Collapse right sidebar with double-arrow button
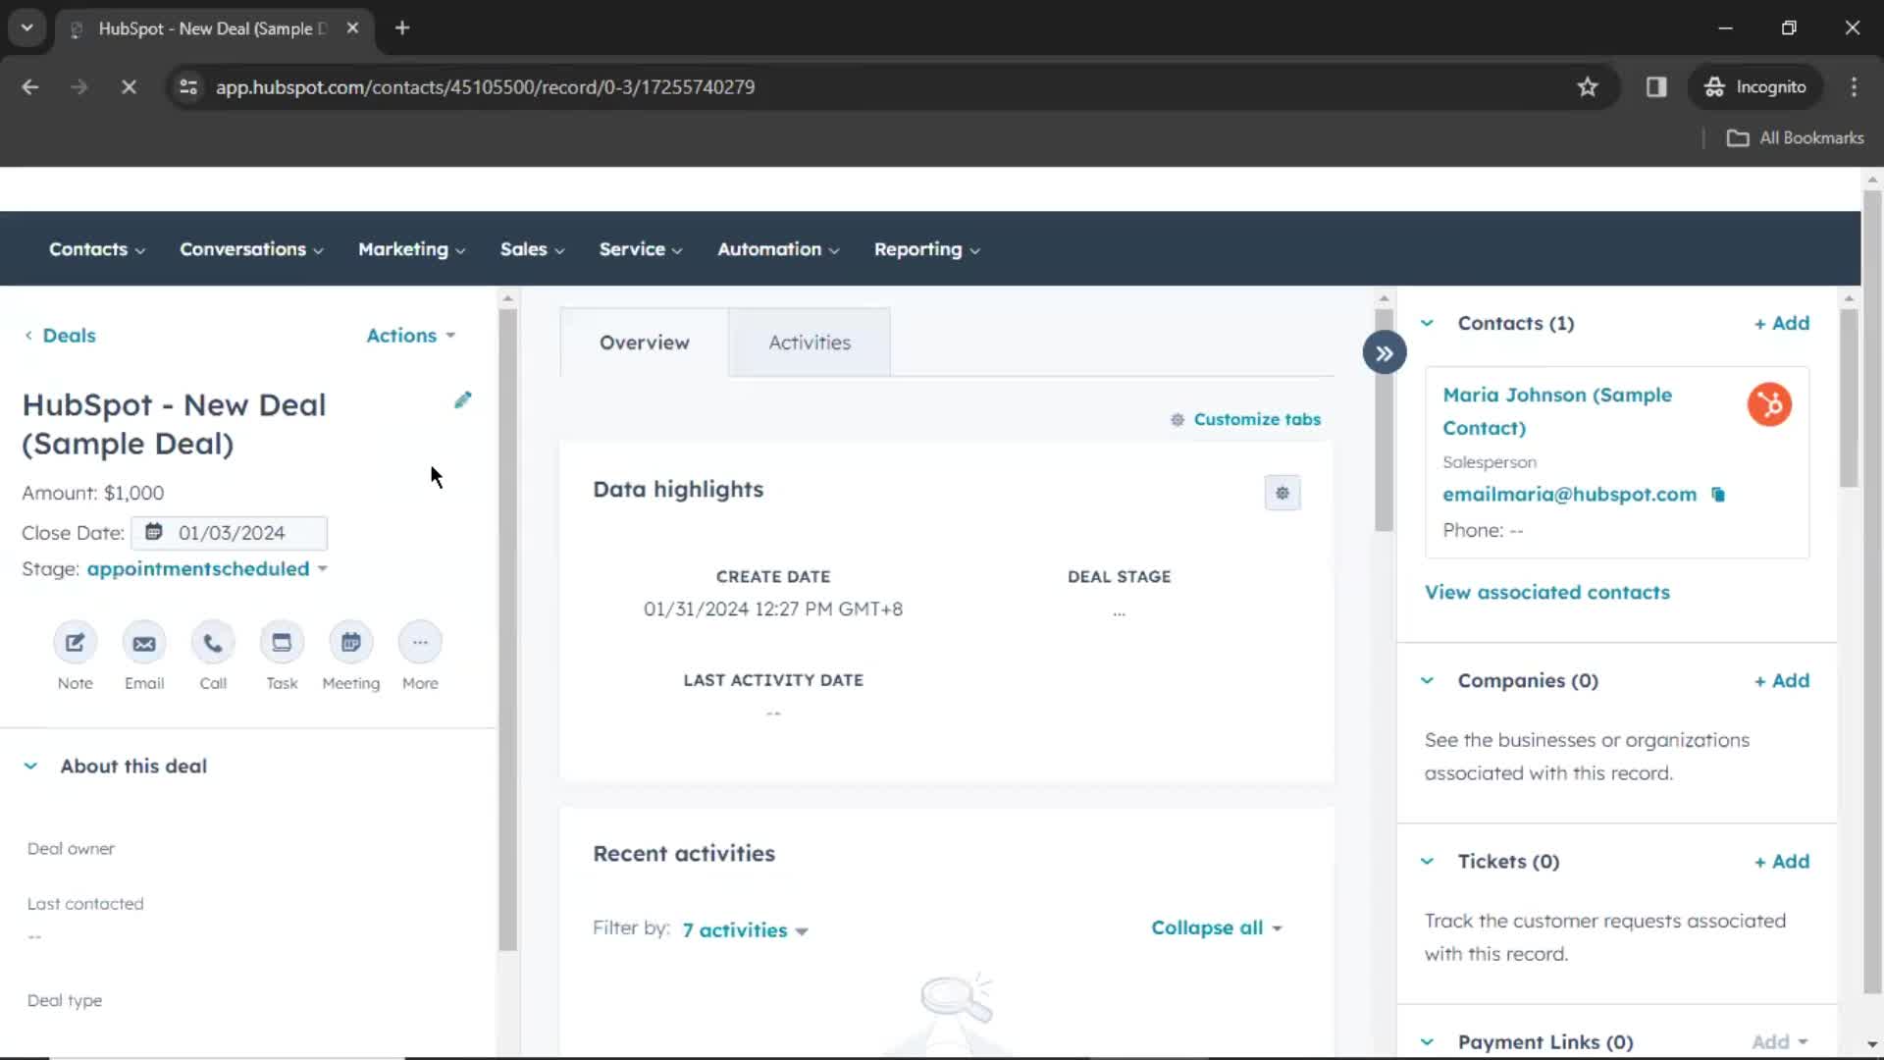 [x=1384, y=353]
